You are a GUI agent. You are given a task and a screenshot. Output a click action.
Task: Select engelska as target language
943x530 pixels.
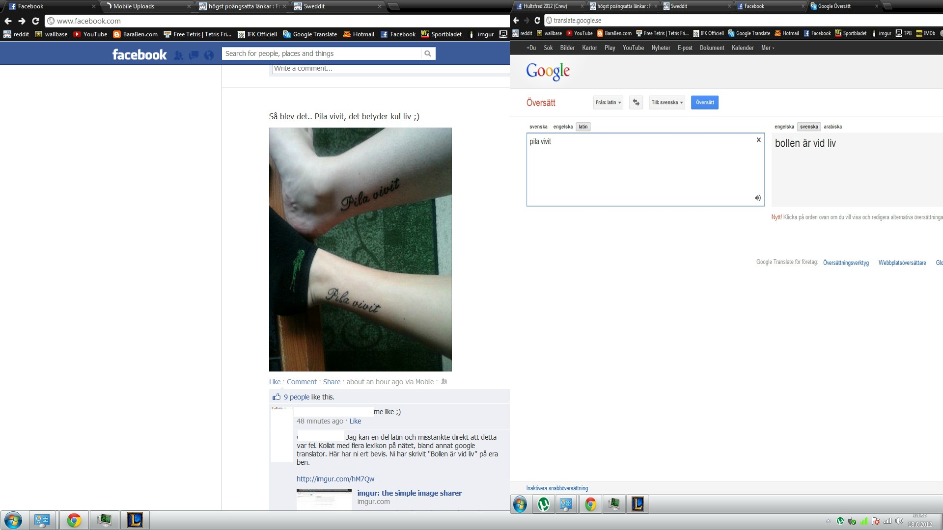coord(784,127)
